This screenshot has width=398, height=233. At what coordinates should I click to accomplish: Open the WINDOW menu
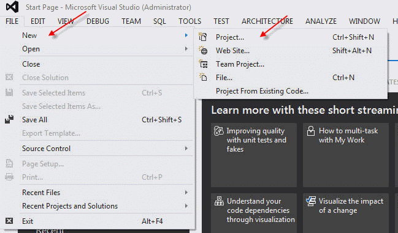[364, 21]
